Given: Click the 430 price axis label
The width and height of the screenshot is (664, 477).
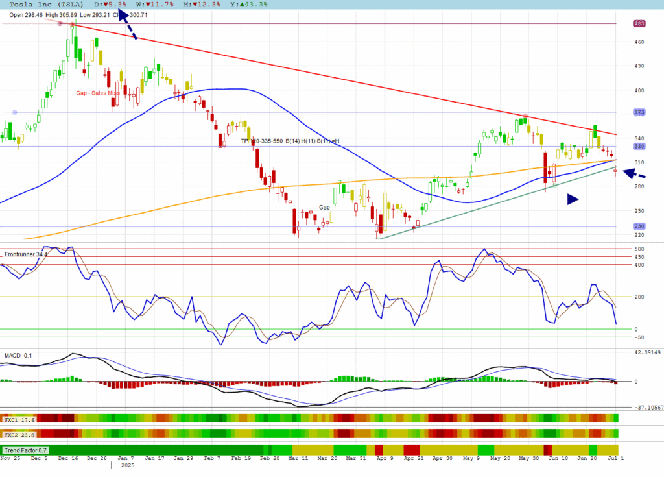Looking at the screenshot, I should click(639, 66).
